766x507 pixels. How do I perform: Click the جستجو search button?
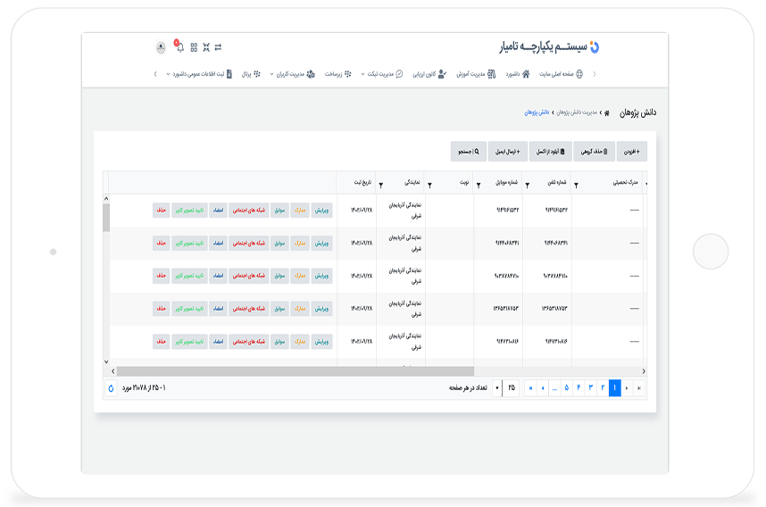click(469, 152)
